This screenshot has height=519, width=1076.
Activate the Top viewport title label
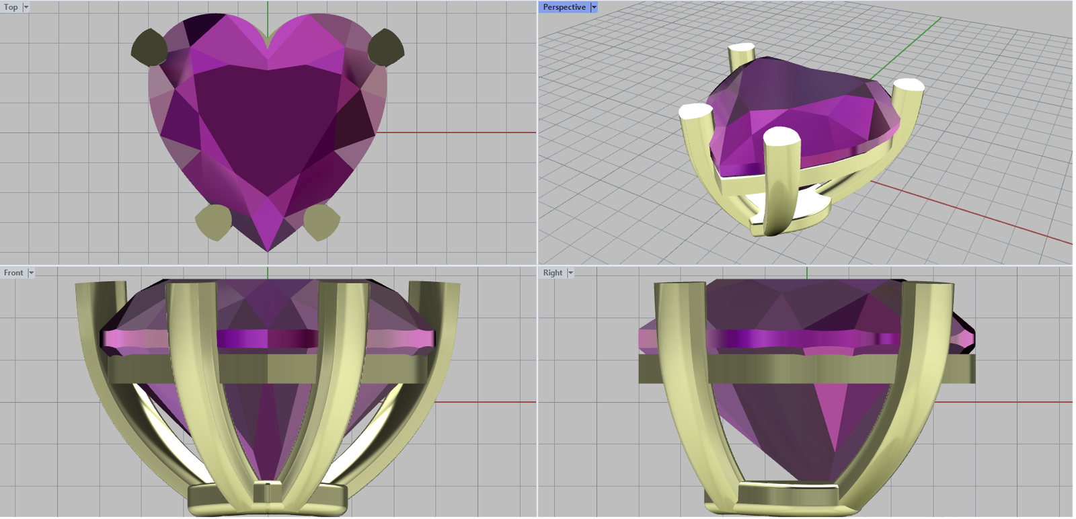11,7
